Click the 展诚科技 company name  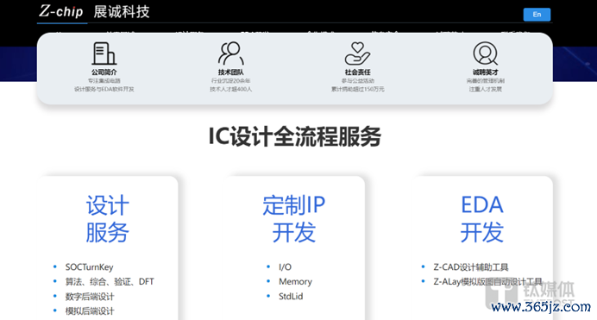(x=122, y=12)
